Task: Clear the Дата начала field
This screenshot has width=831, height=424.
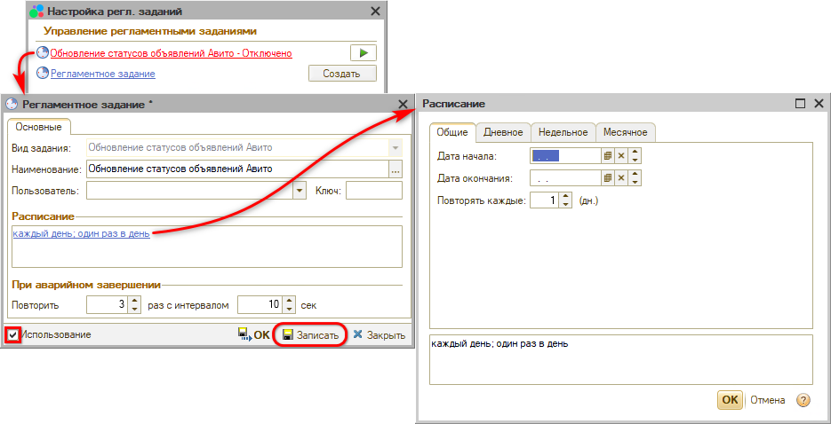Action: (x=621, y=155)
